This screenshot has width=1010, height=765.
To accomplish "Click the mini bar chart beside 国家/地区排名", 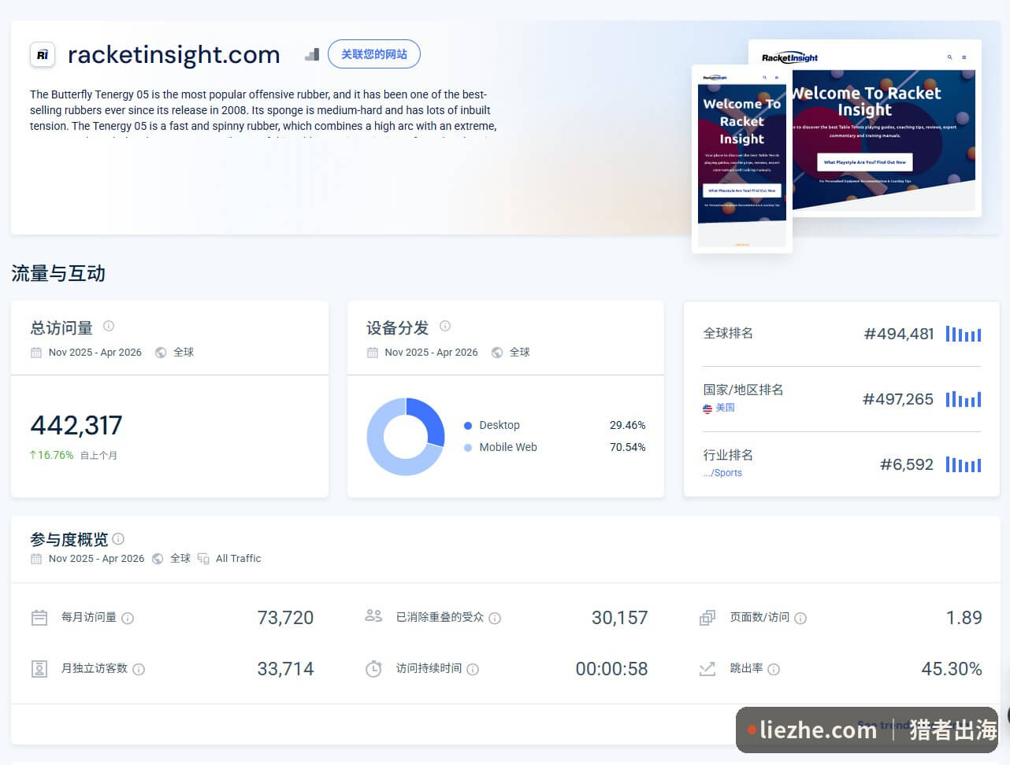I will pyautogui.click(x=964, y=399).
